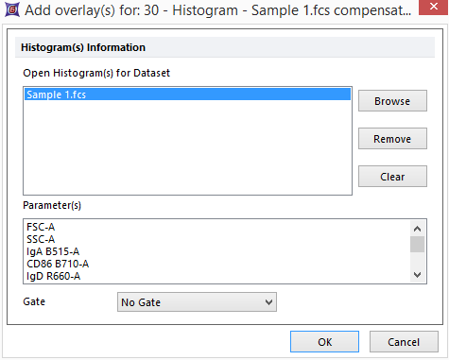Click the parameter list scroll up arrow

pyautogui.click(x=418, y=229)
